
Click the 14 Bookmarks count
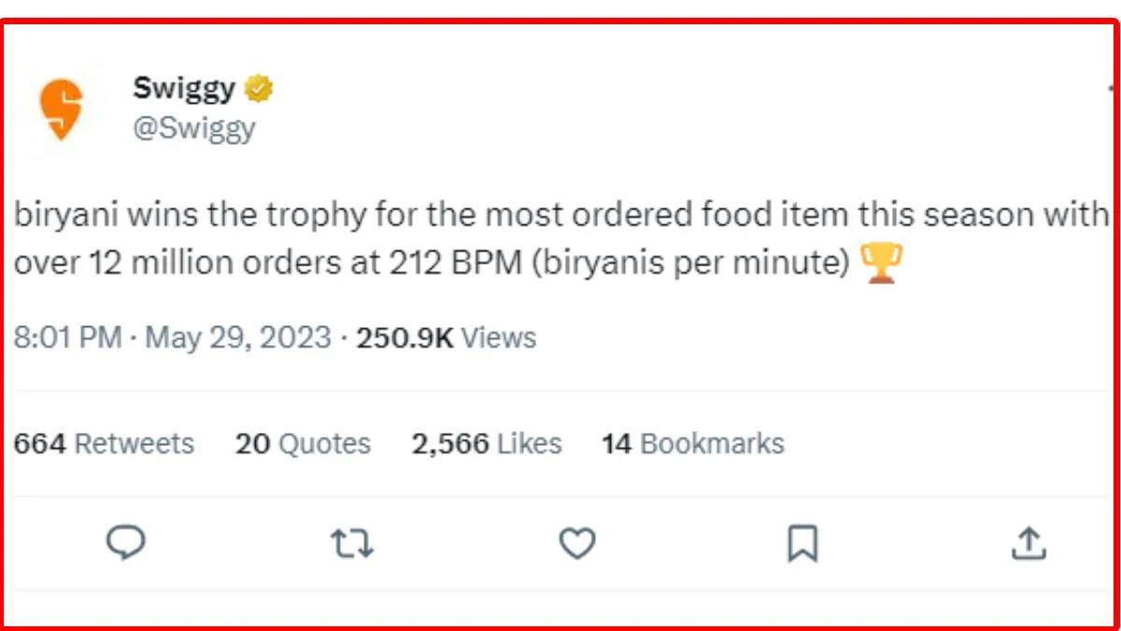pyautogui.click(x=693, y=443)
